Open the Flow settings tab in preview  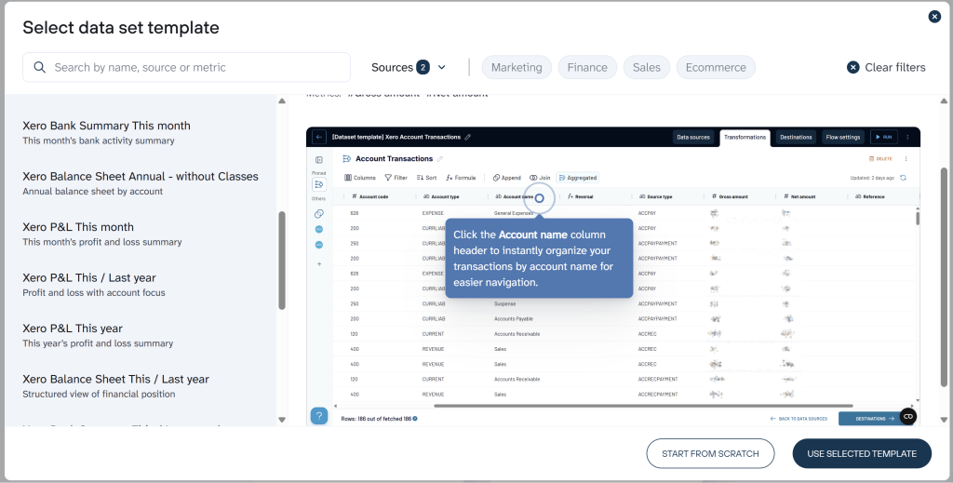pos(843,138)
